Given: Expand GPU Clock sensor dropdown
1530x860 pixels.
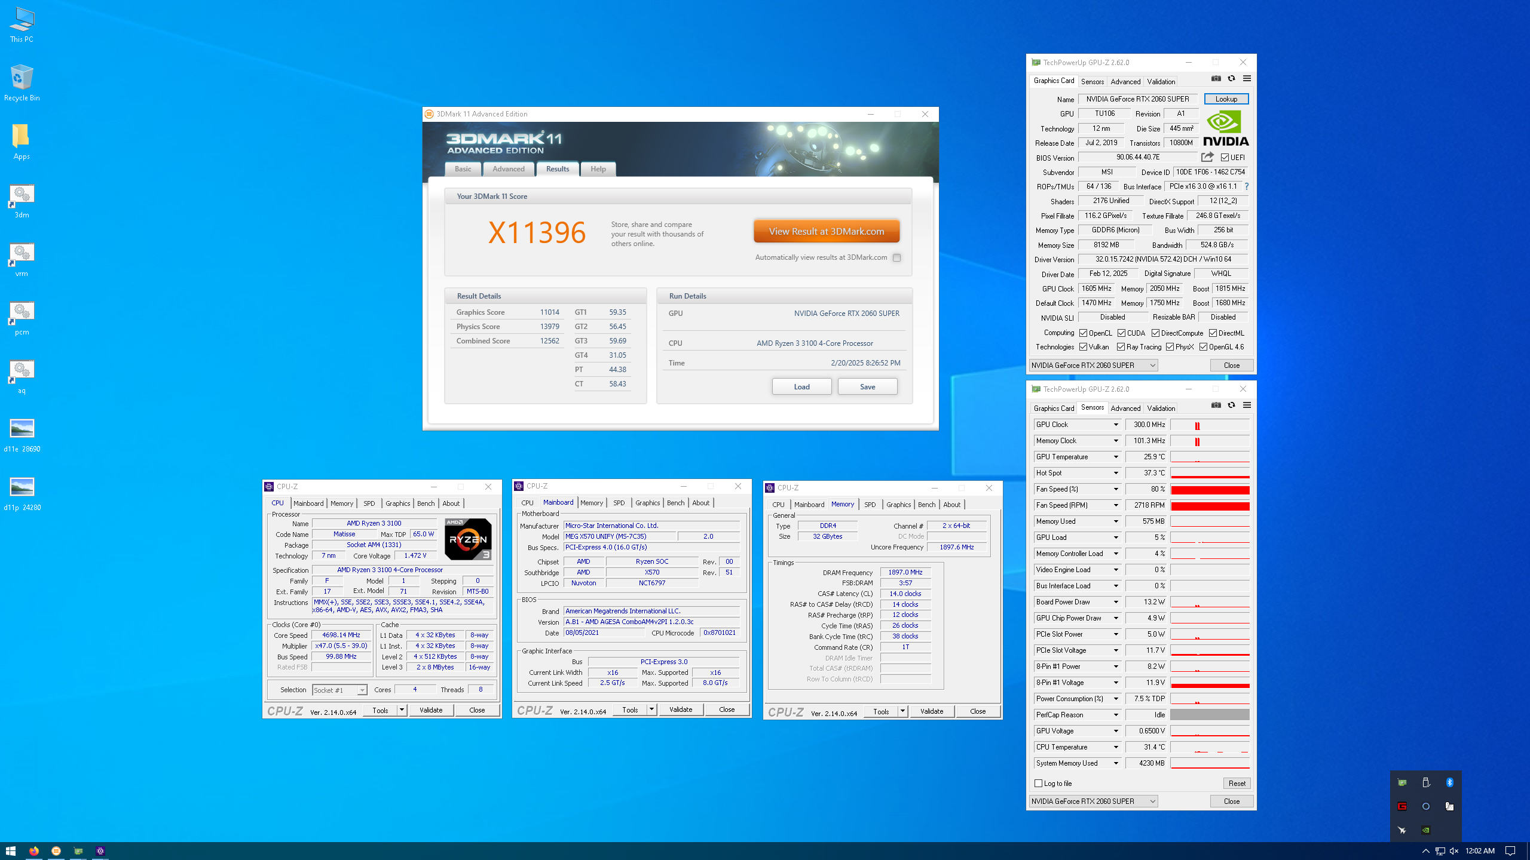Looking at the screenshot, I should pos(1115,425).
